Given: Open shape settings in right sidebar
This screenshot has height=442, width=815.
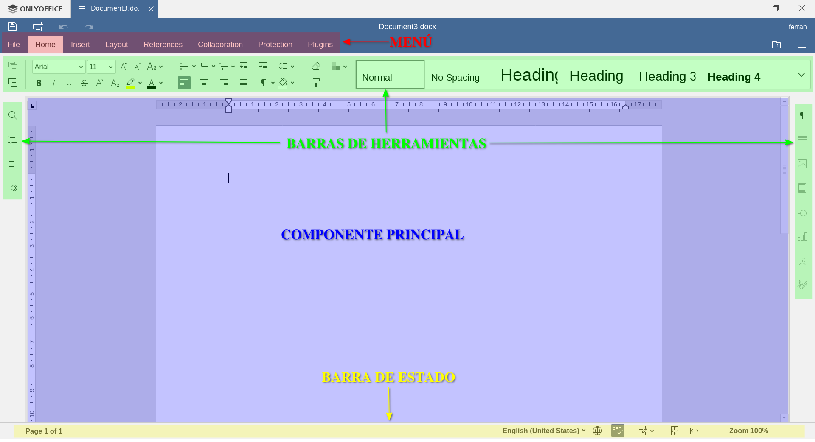Looking at the screenshot, I should click(x=802, y=212).
